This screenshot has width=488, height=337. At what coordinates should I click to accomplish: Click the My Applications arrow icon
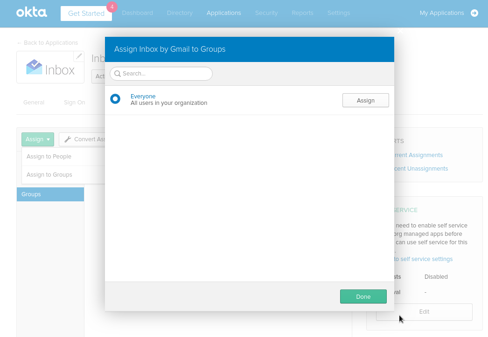click(x=474, y=13)
